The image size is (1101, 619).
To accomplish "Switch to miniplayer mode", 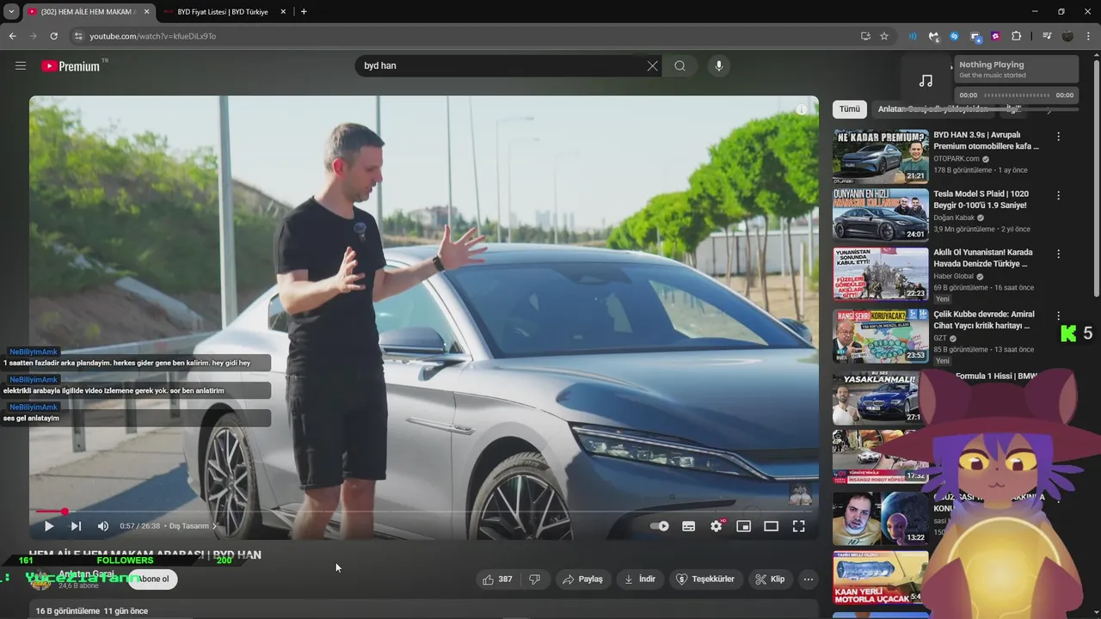I will 744,526.
